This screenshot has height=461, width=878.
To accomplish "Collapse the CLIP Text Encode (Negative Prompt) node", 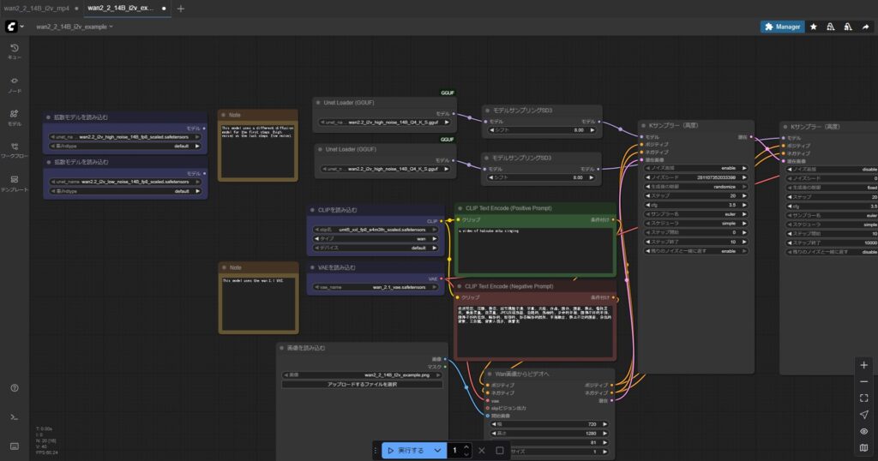I will pos(460,286).
